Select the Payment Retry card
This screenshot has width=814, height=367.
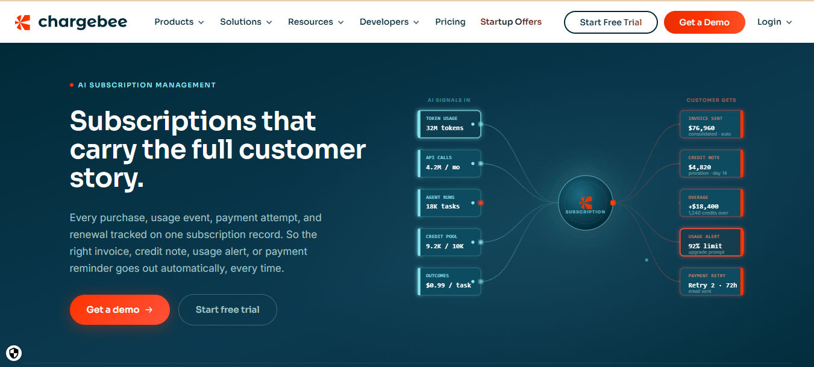[x=712, y=281]
